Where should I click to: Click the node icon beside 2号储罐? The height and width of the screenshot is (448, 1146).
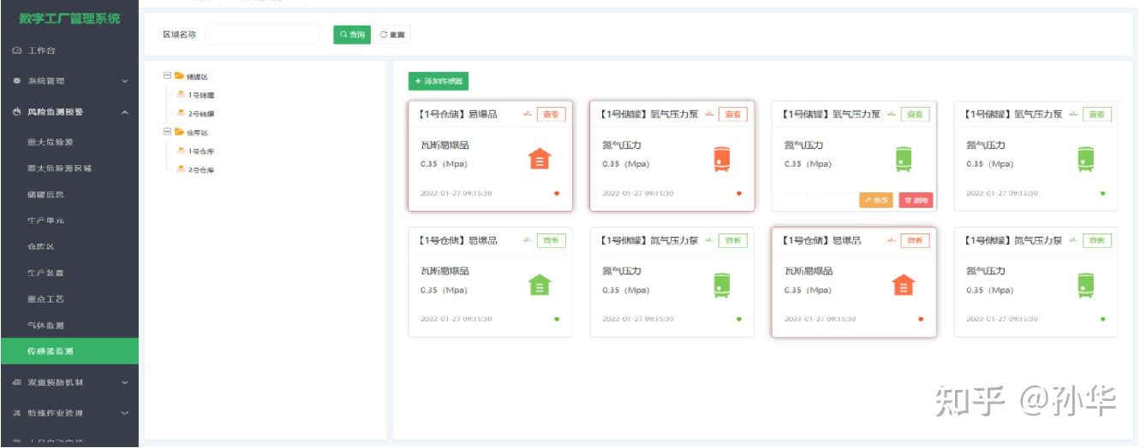point(181,113)
